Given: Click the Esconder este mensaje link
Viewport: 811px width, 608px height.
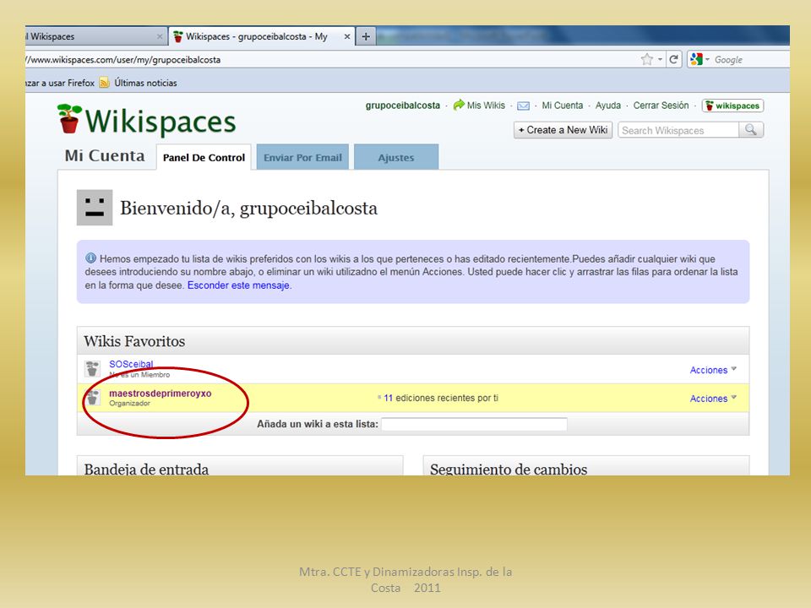Looking at the screenshot, I should [238, 285].
